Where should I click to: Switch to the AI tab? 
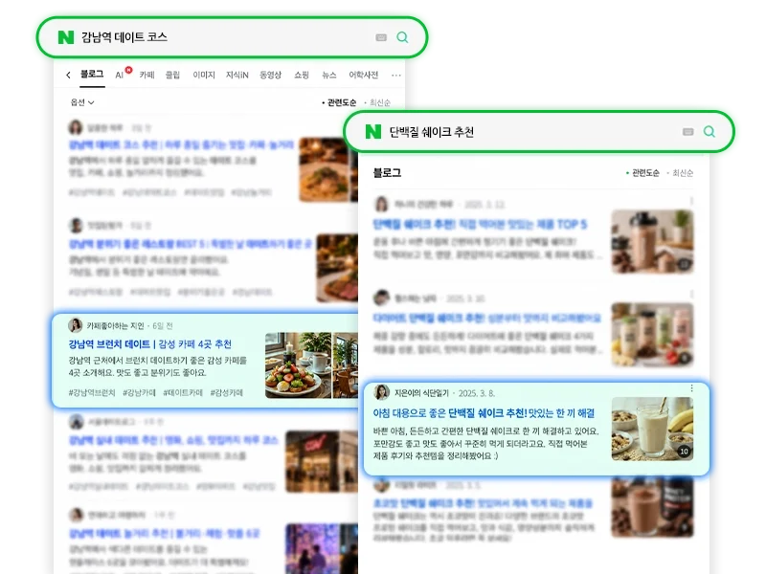[119, 76]
